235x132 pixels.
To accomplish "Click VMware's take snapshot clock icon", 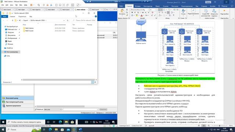I will [x=44, y=5].
